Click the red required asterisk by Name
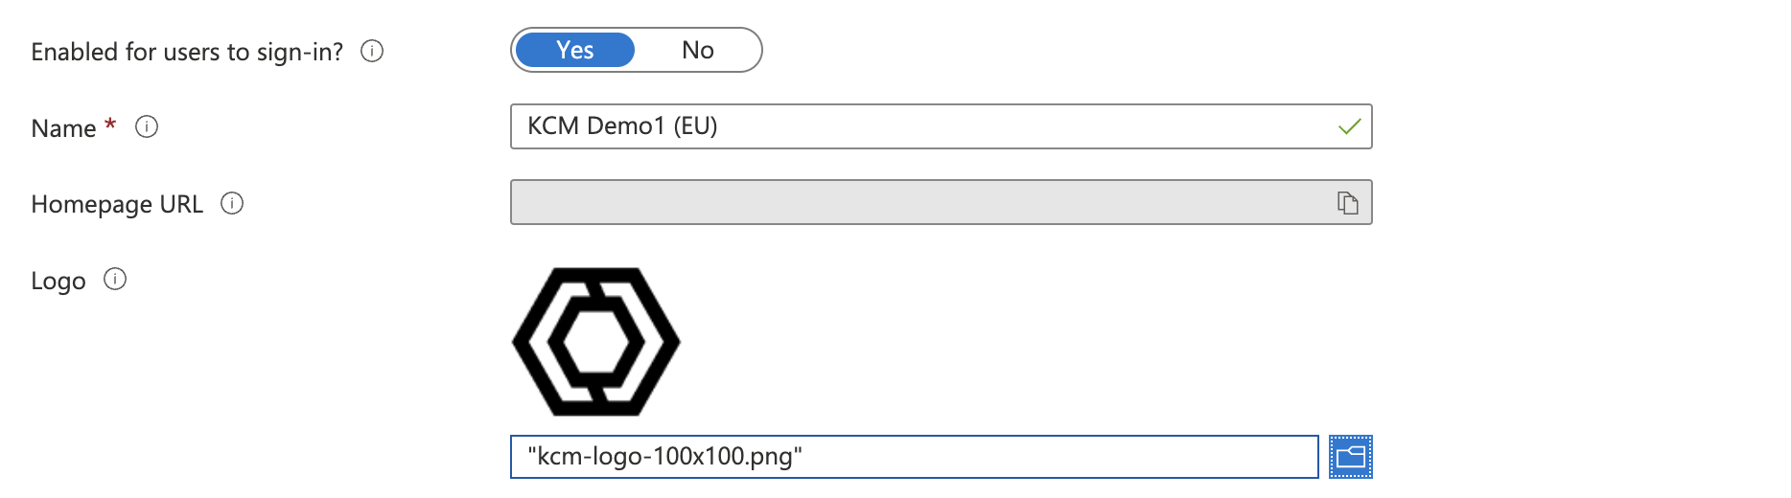The height and width of the screenshot is (498, 1791). (x=110, y=125)
